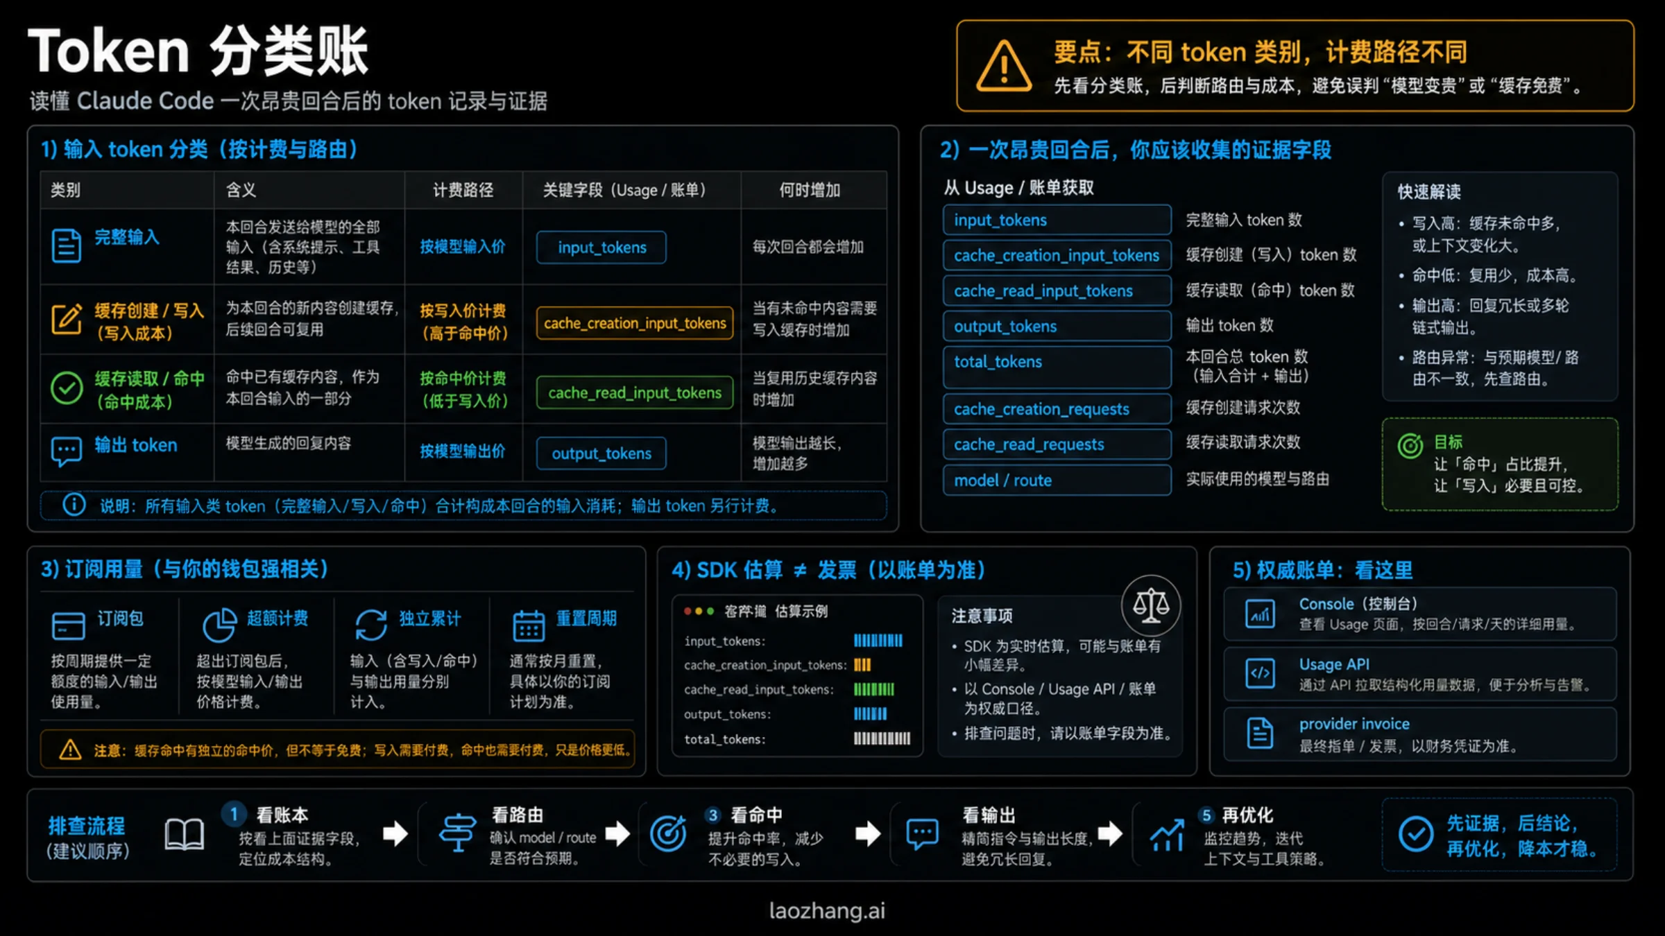Click the green cache_read_input_tokens chip in the table

pyautogui.click(x=635, y=392)
